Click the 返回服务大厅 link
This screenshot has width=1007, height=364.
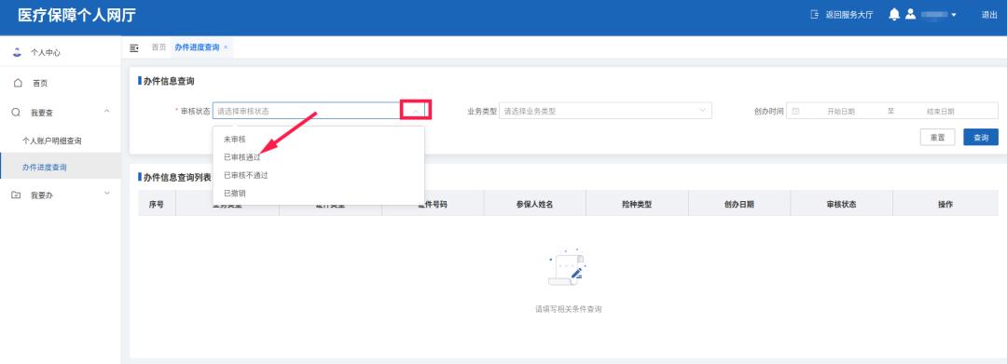pyautogui.click(x=849, y=15)
